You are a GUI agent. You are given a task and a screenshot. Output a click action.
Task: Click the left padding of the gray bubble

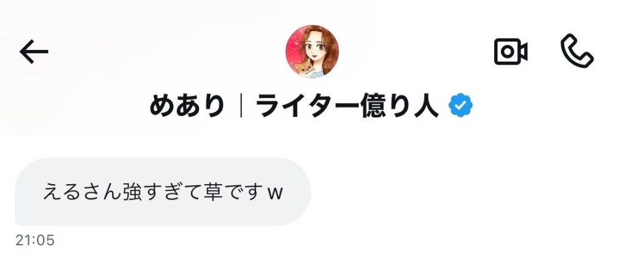pos(29,192)
